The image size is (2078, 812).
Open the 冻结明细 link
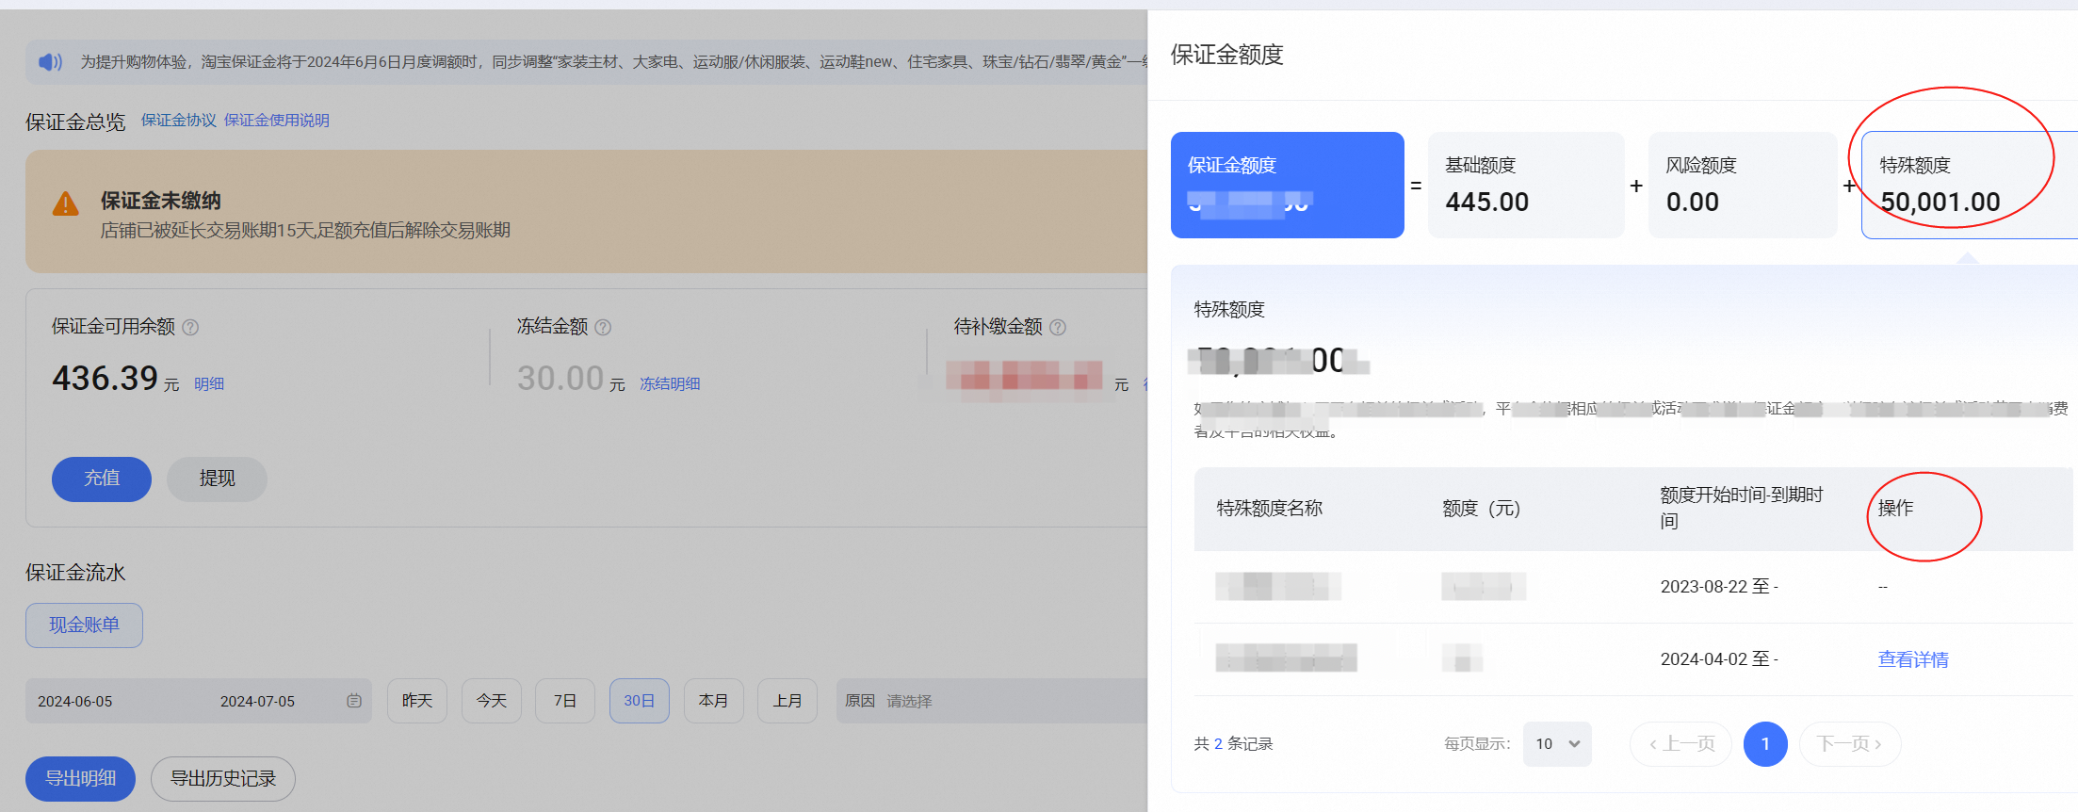670,384
